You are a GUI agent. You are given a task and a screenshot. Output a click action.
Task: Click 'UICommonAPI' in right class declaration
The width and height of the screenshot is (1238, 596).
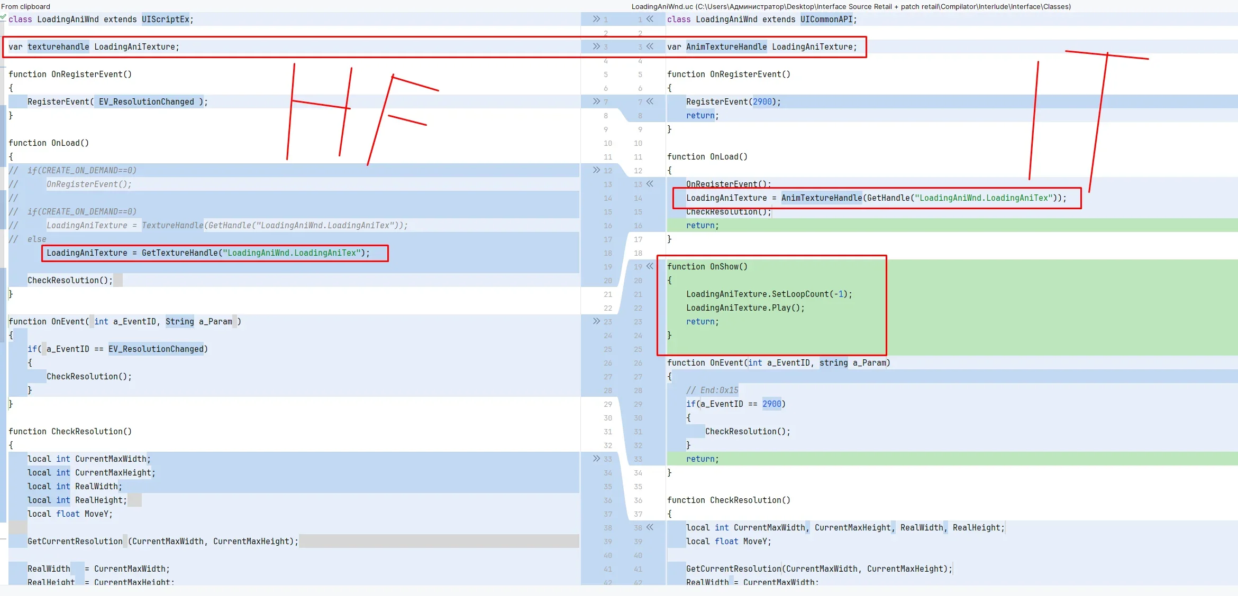pos(826,19)
